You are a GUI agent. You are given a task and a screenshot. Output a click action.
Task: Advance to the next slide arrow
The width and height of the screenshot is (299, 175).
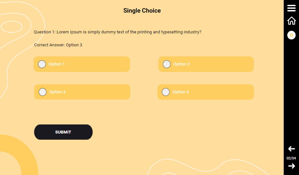coord(292,166)
